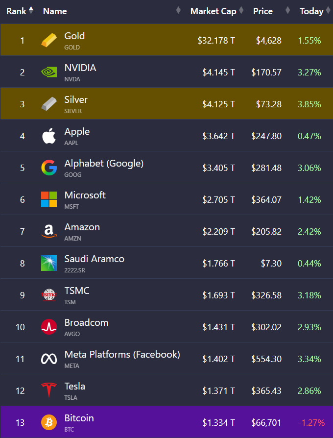
Task: Click Gold's $32.178 T market cap
Action: pos(216,41)
